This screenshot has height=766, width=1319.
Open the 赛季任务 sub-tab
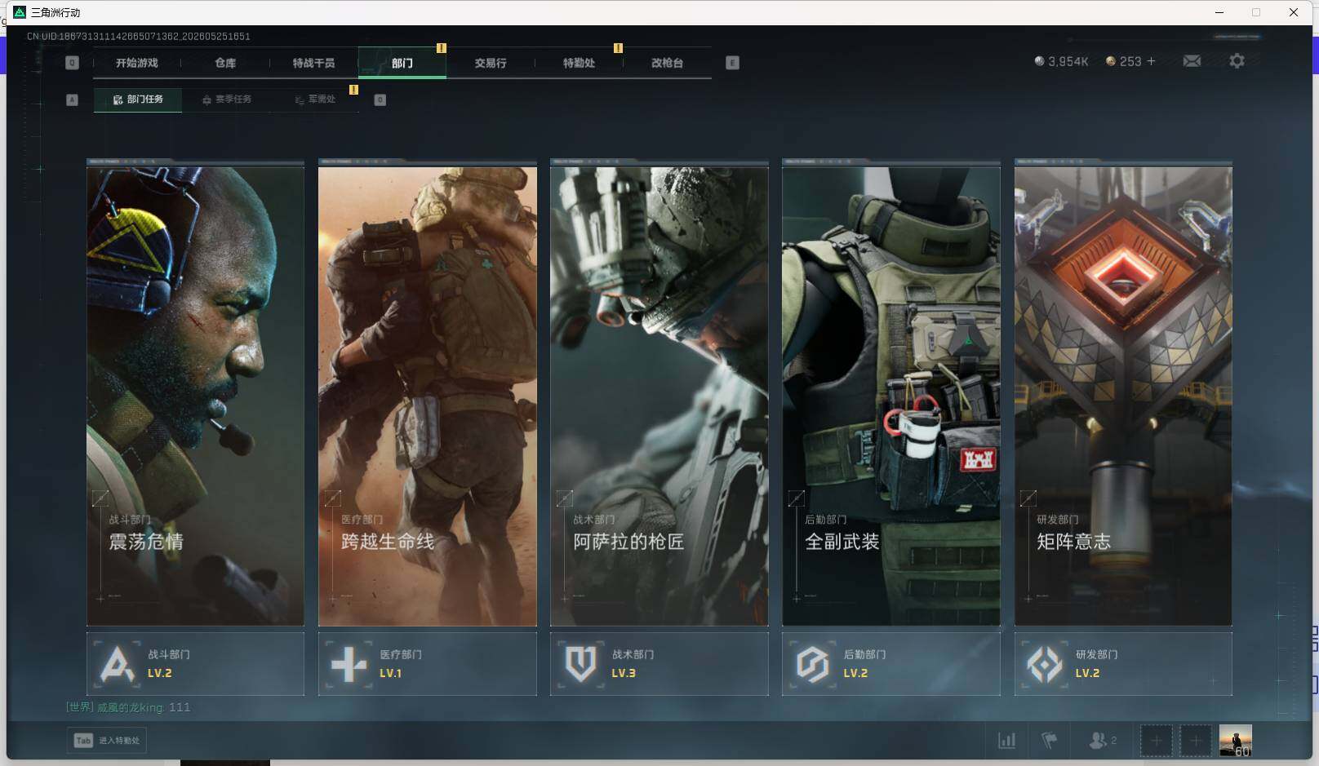tap(226, 100)
